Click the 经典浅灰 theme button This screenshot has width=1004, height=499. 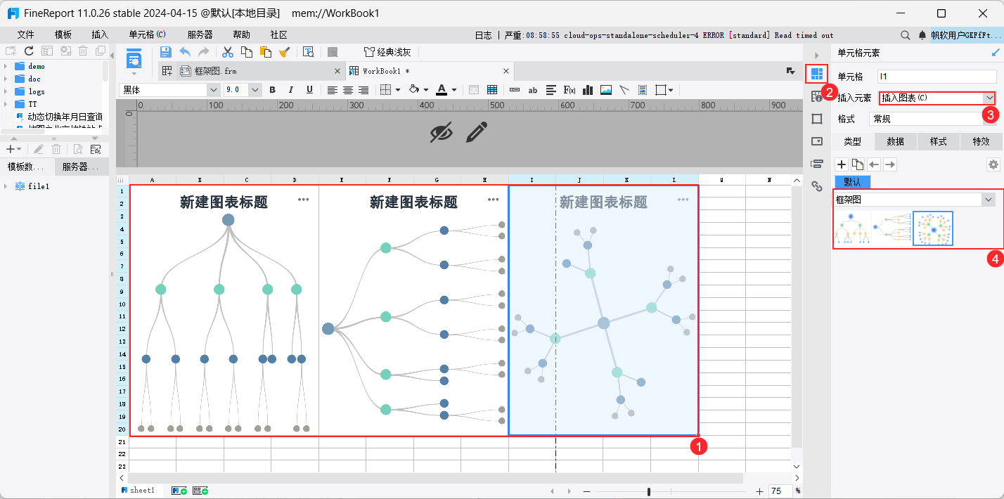(387, 51)
